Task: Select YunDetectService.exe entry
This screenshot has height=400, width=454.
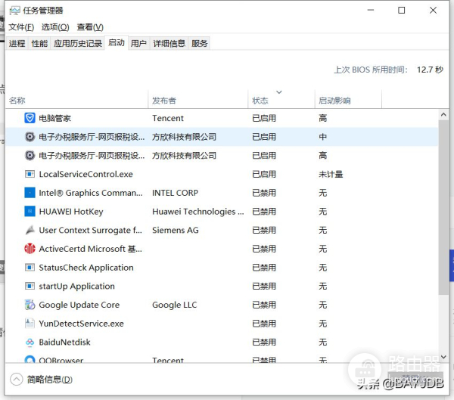Action: point(81,324)
